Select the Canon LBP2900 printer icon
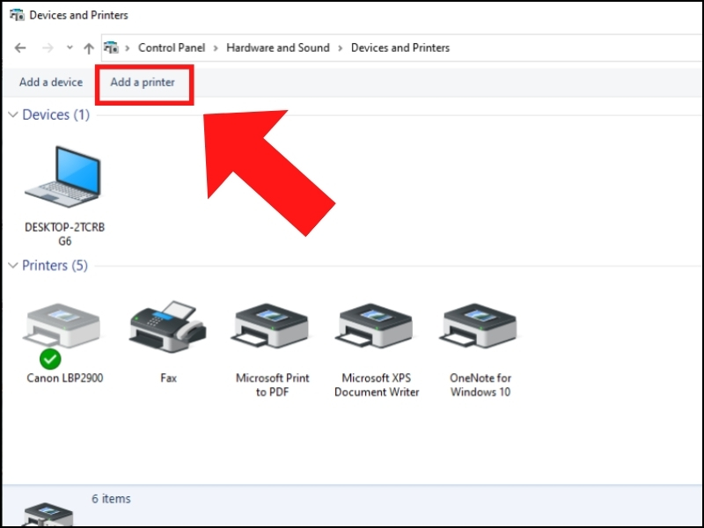Image resolution: width=704 pixels, height=528 pixels. pyautogui.click(x=62, y=327)
